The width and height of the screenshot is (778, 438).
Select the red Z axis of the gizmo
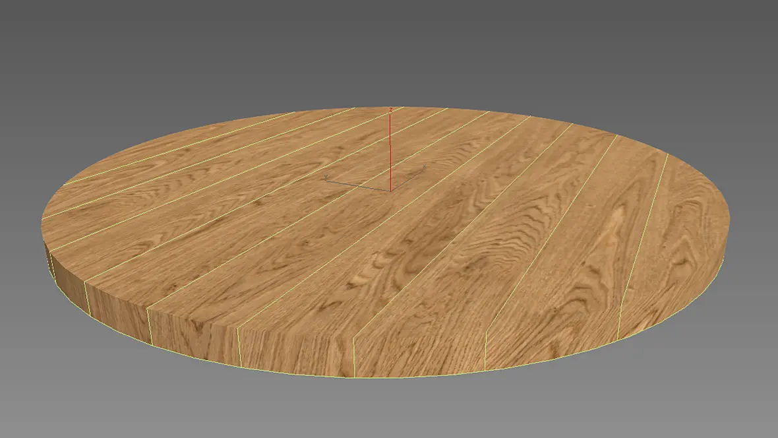pos(390,150)
